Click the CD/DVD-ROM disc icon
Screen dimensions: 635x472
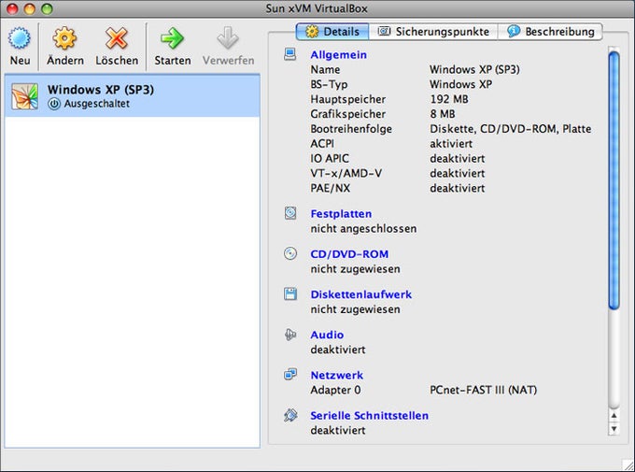(x=290, y=253)
